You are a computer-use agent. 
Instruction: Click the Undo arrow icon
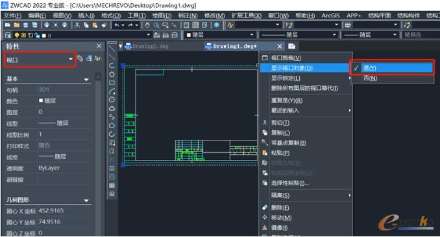click(x=116, y=25)
